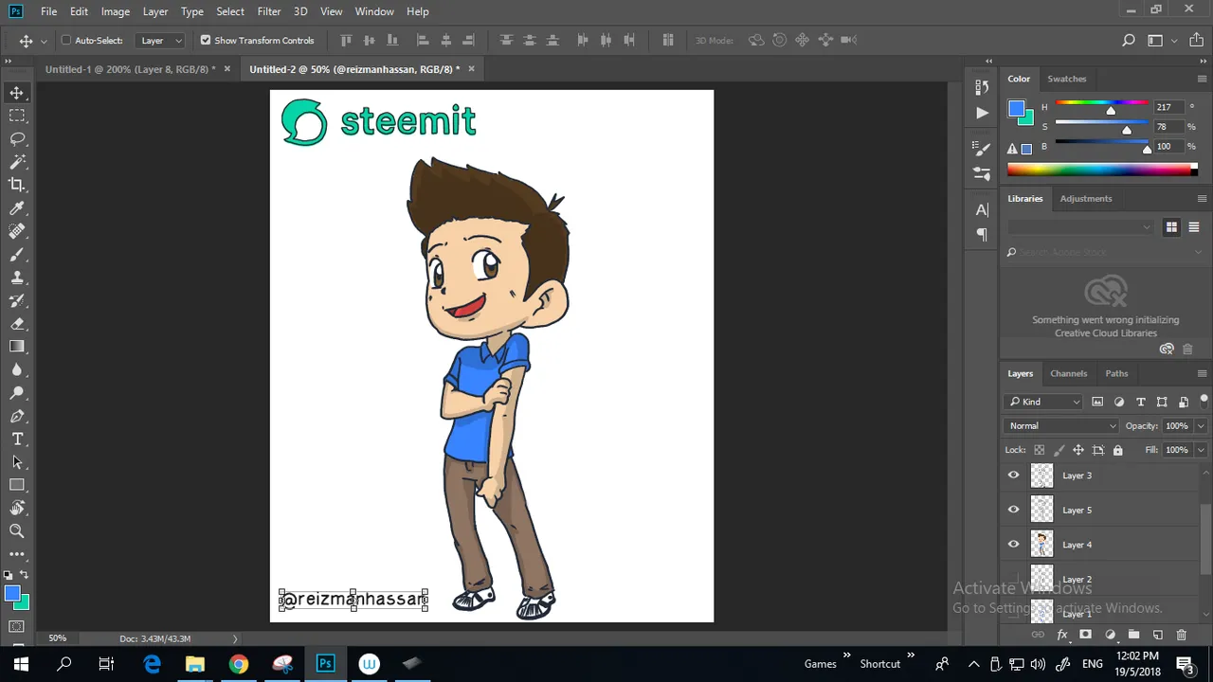Hide Layer 5 using its eye icon
Screen dimensions: 1213x682
(x=1014, y=510)
